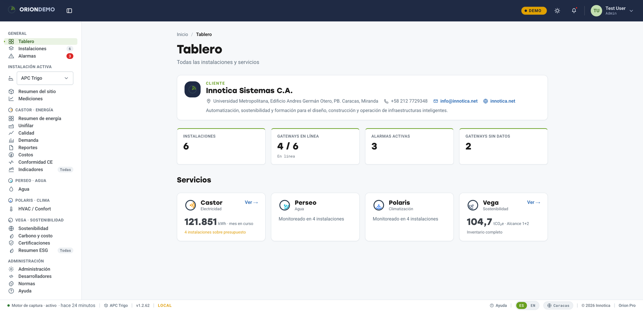Screen dimensions: 643x311
Task: Click the Instalaciones layers icon
Action: [11, 49]
